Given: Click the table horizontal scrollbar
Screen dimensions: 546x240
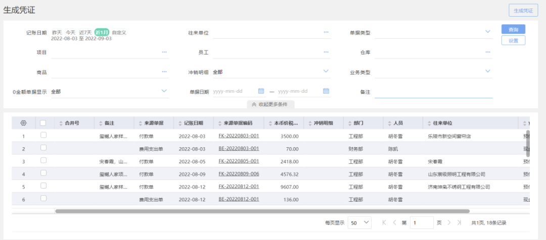Looking at the screenshot, I should [262, 211].
